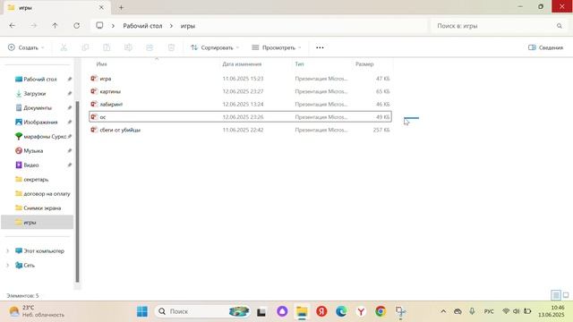Open the weather widget showing 23°C
This screenshot has height=322, width=573.
[37, 311]
